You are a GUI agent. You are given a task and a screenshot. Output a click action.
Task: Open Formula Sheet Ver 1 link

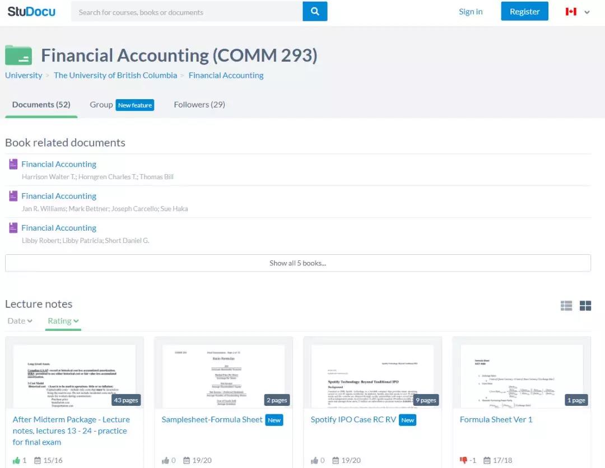pyautogui.click(x=496, y=419)
